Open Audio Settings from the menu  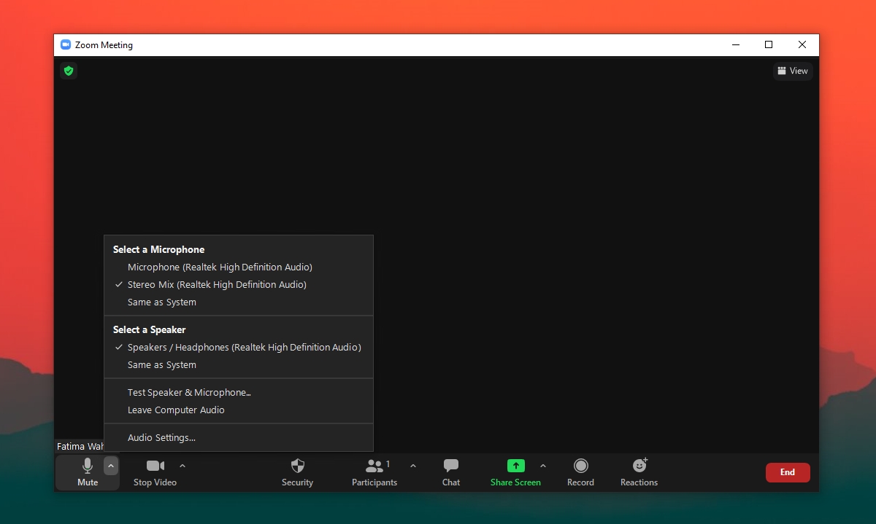coord(239,437)
